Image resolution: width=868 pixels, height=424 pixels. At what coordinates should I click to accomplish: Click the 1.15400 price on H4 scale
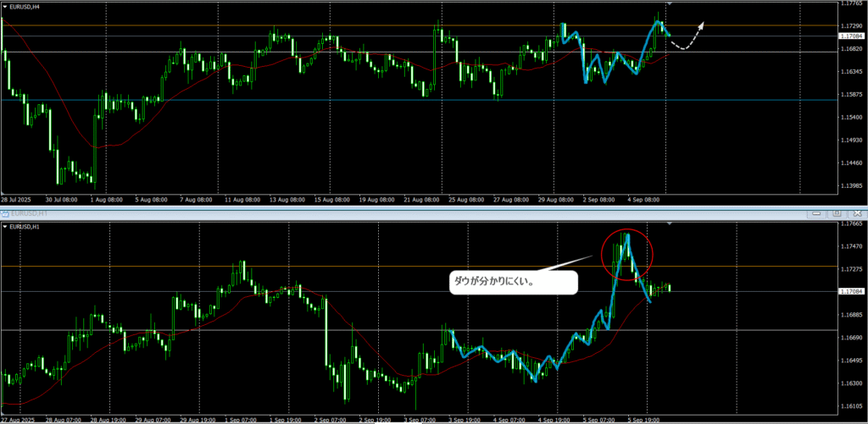[x=853, y=117]
